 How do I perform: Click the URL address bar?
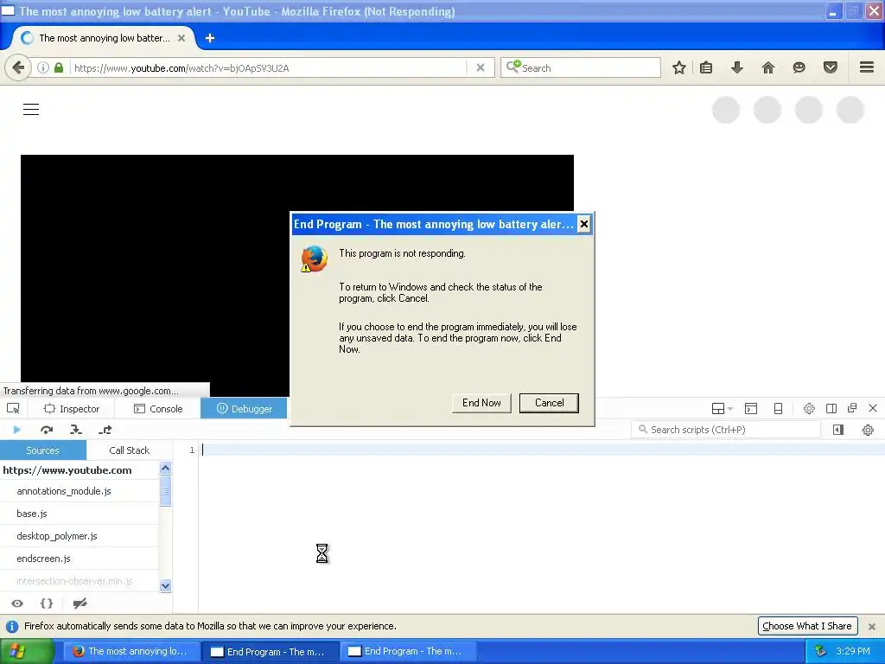click(x=270, y=68)
